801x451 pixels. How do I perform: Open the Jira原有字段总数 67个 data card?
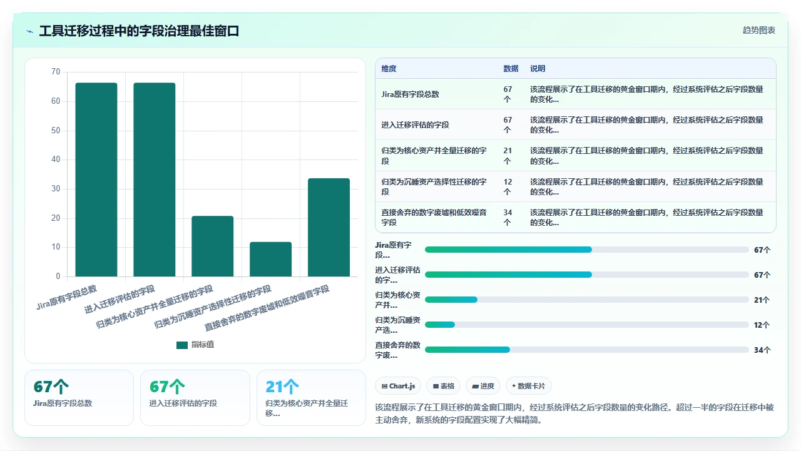tap(79, 398)
